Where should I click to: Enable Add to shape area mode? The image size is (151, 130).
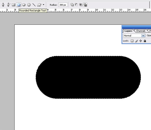72,5
